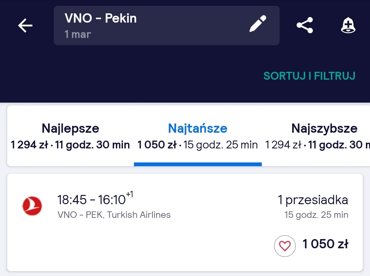Open SORTUJ I FILTRUJ options
The width and height of the screenshot is (370, 276).
(309, 76)
